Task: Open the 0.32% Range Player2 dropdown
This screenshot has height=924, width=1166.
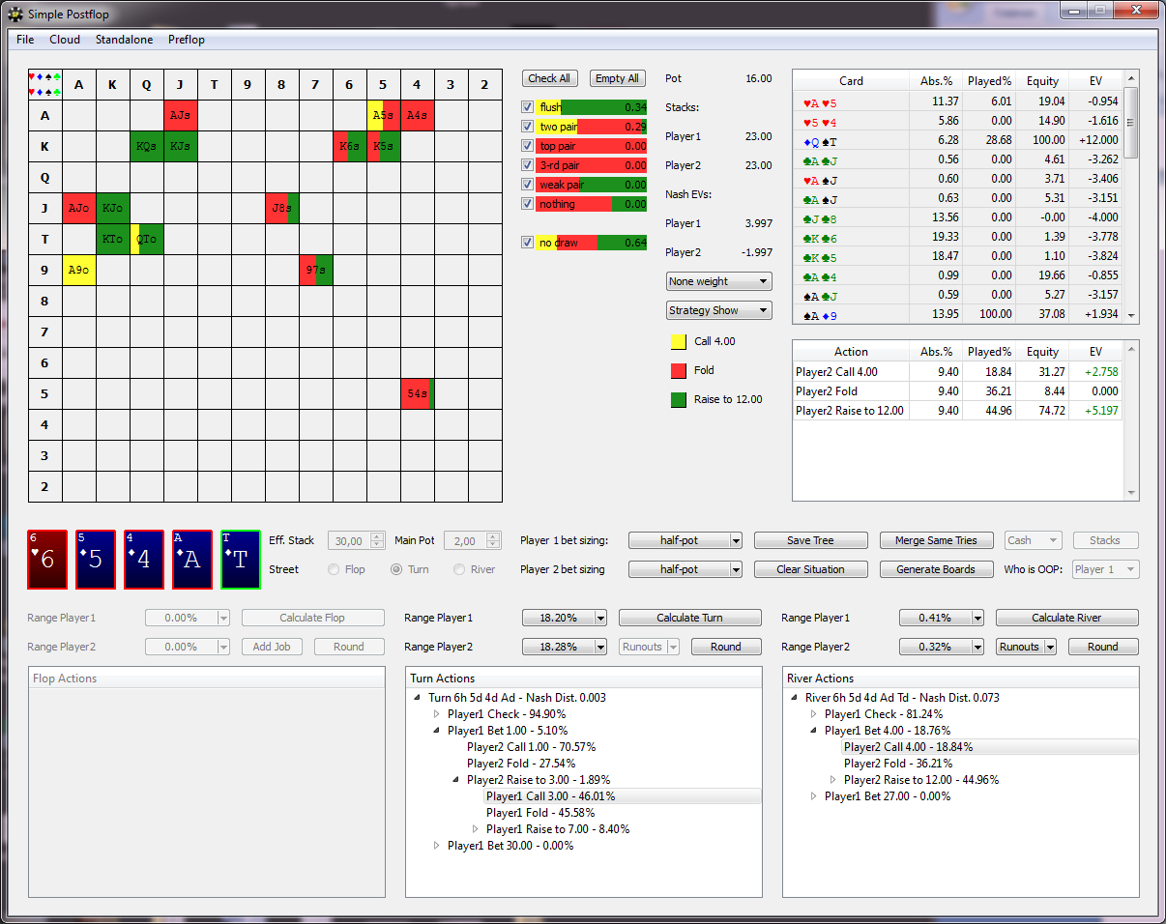Action: coord(942,647)
